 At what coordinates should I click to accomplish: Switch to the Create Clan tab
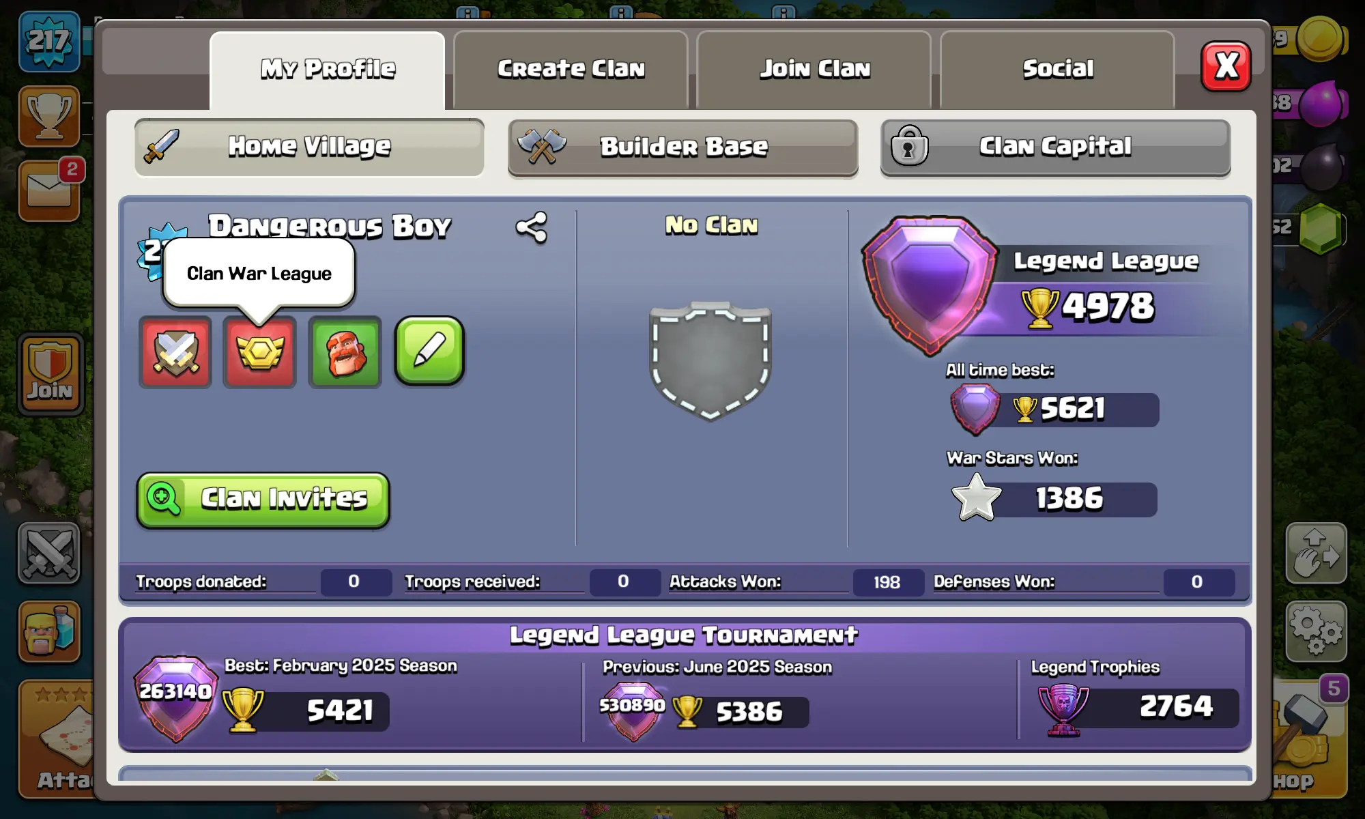pyautogui.click(x=571, y=70)
